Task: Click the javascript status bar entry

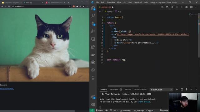Action: [140, 110]
